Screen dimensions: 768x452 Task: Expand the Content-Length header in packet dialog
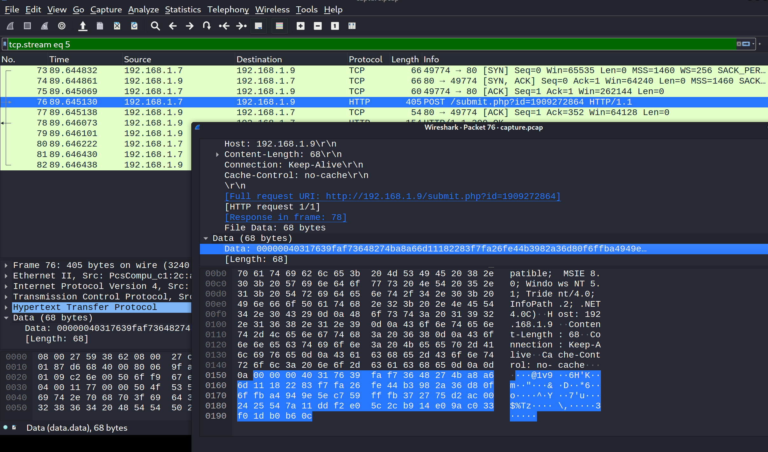pos(217,154)
